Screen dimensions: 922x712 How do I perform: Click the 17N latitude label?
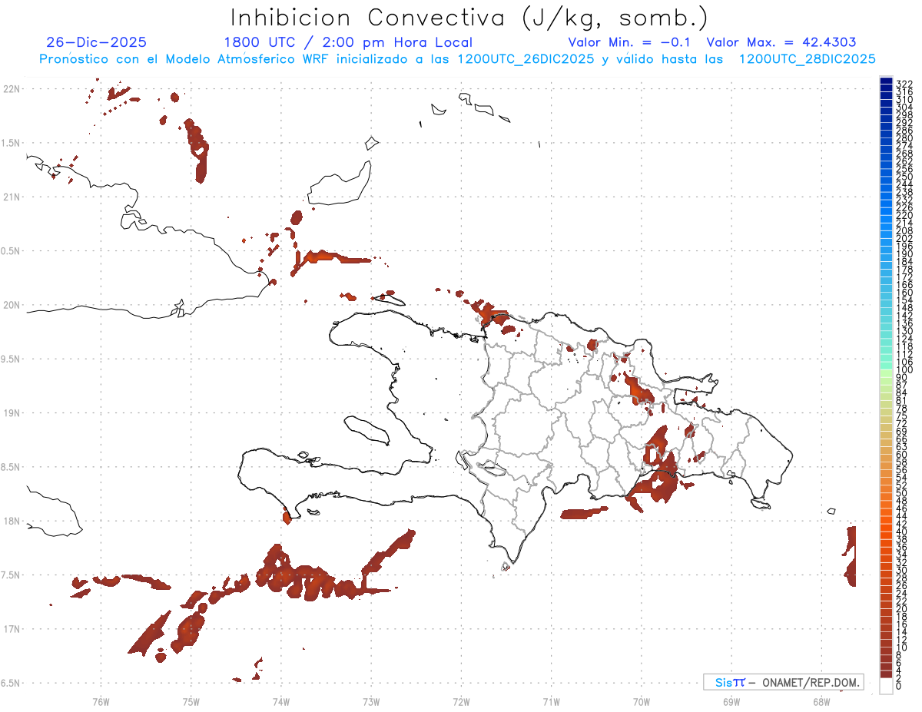pyautogui.click(x=12, y=629)
